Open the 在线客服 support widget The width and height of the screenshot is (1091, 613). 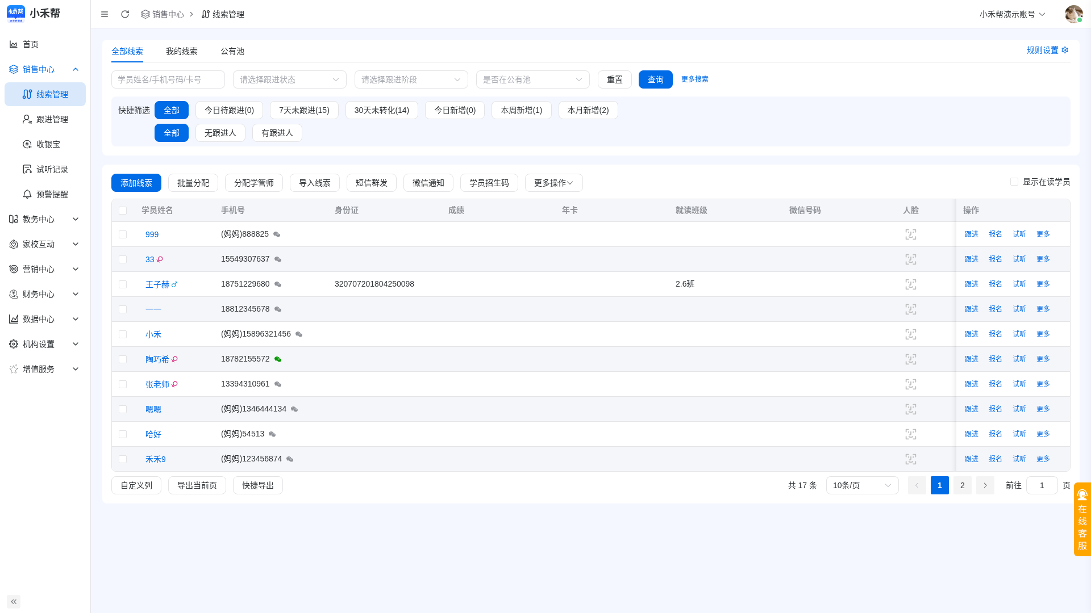tap(1082, 519)
